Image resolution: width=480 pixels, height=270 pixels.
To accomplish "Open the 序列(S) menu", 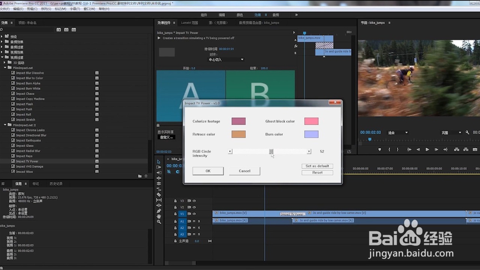I will 46,9.
